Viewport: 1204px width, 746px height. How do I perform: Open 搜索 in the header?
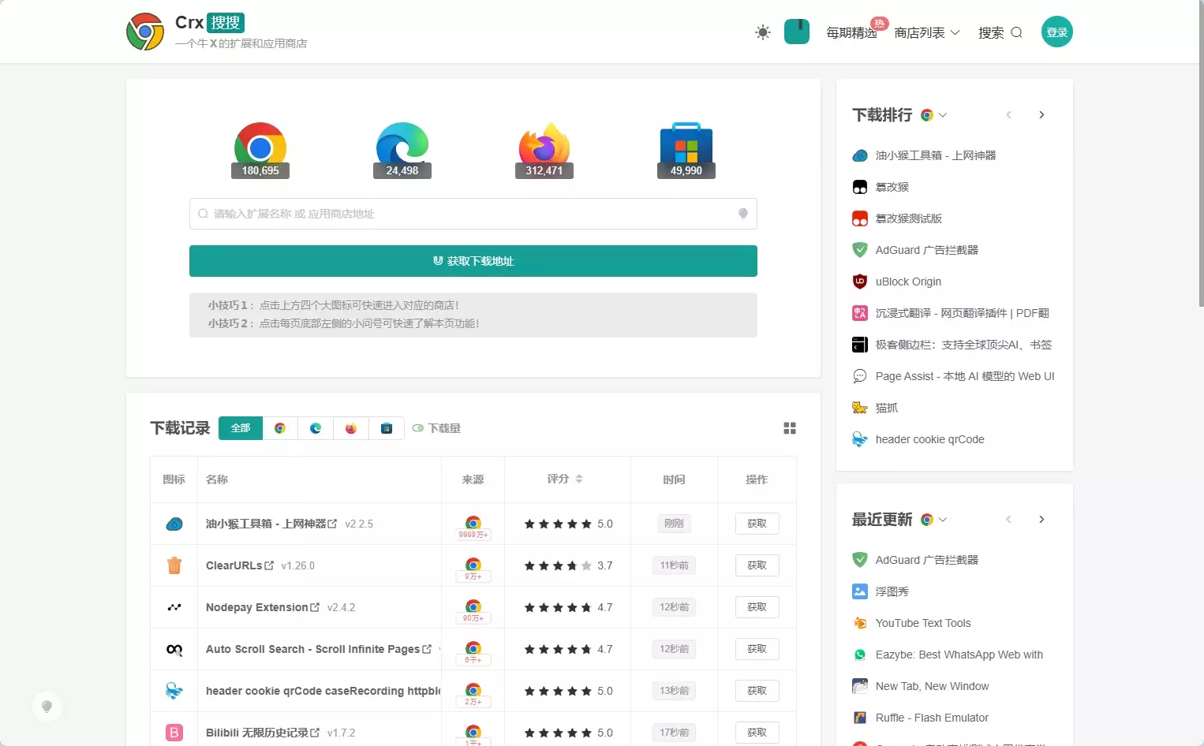click(1000, 32)
